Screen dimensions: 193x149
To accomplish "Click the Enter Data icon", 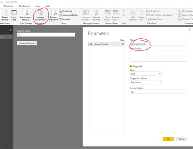I will tap(14, 13).
